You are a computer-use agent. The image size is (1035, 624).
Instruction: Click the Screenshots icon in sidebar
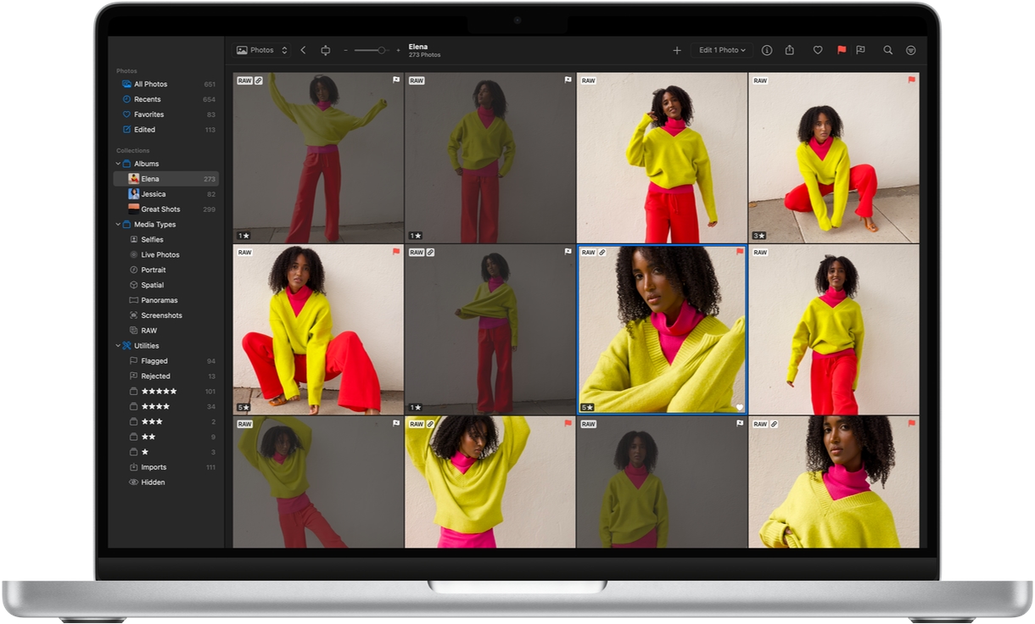pos(133,316)
